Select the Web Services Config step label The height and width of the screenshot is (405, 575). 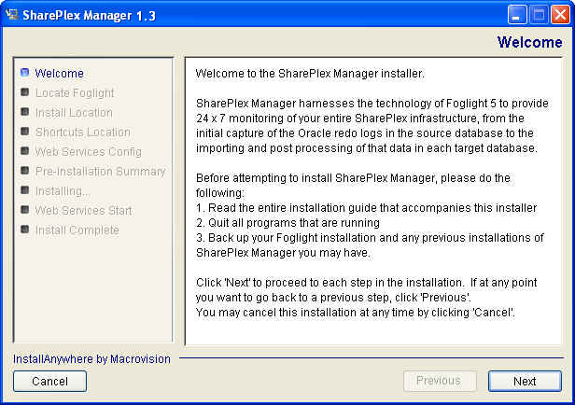click(x=89, y=152)
